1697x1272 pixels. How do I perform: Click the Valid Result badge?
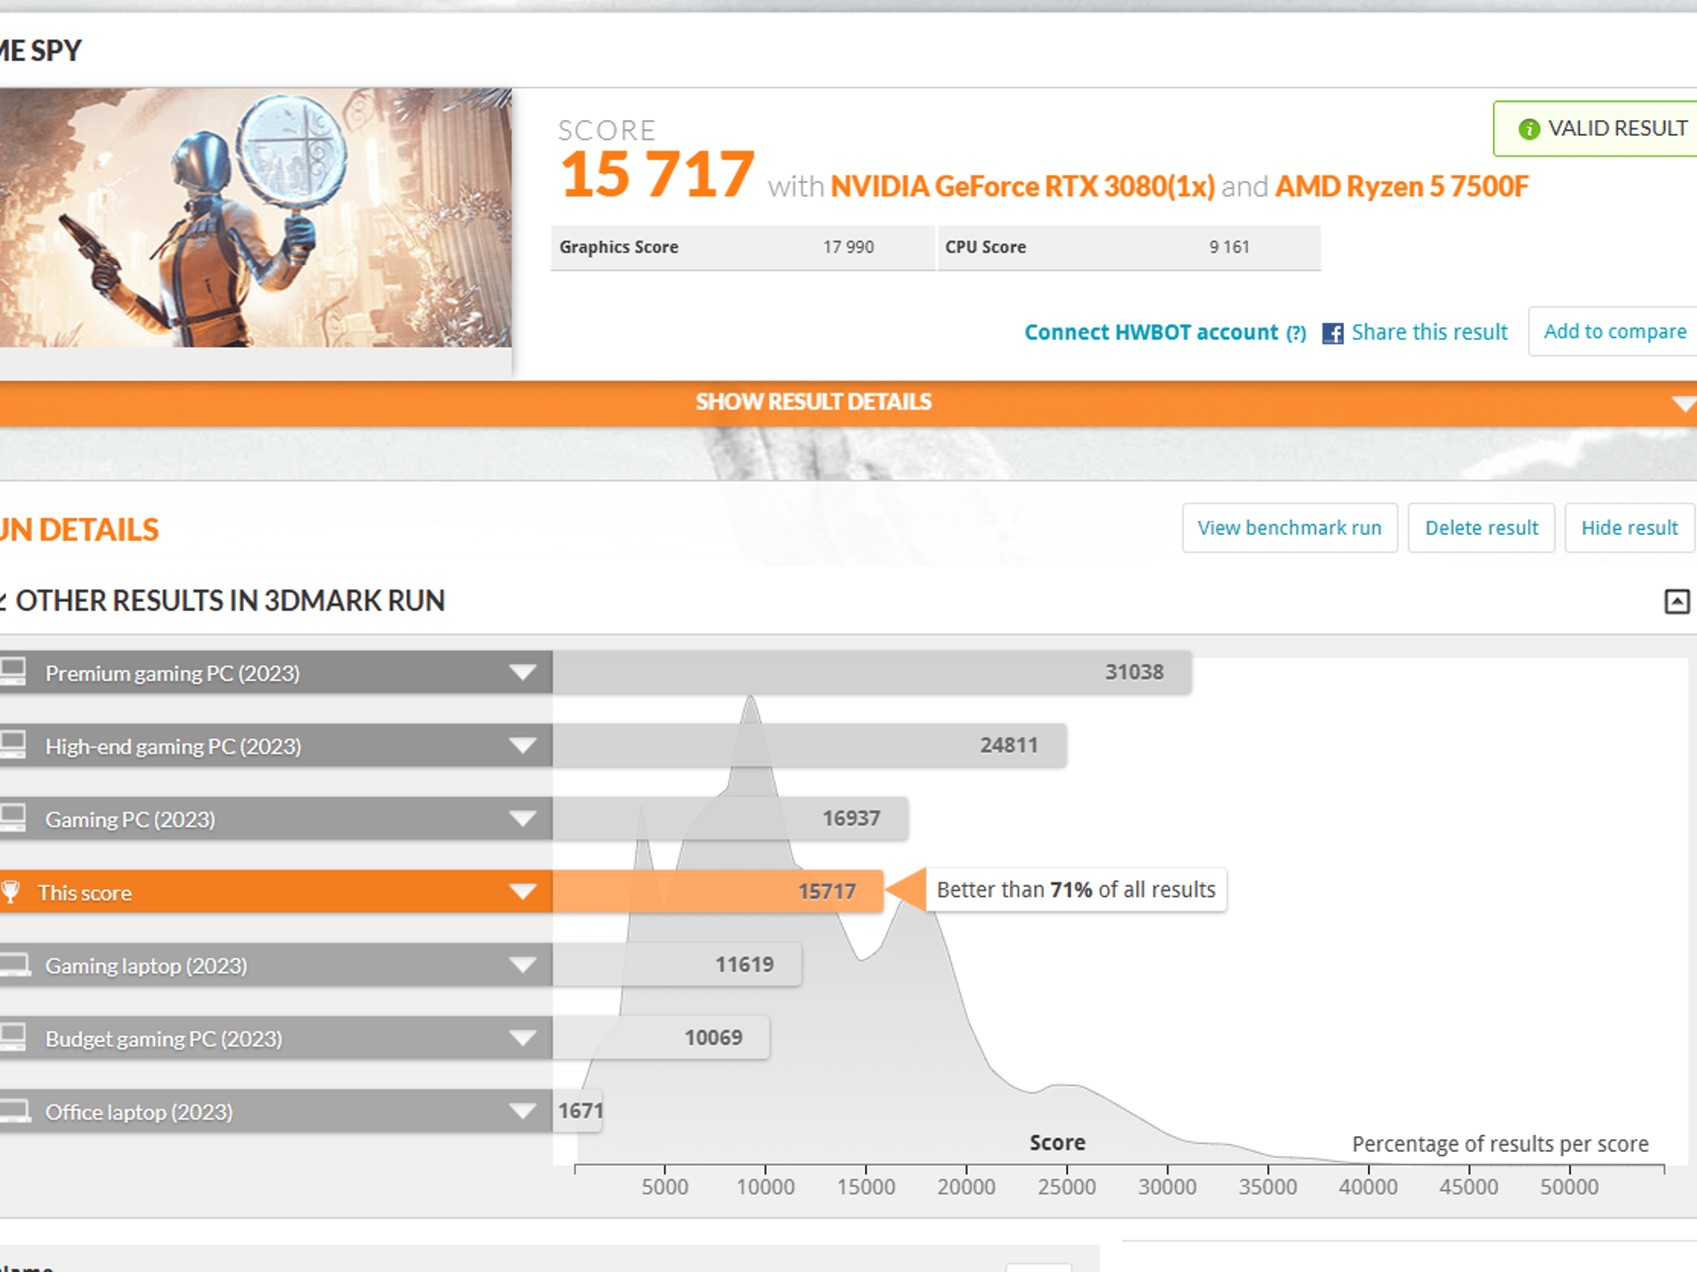click(1595, 128)
